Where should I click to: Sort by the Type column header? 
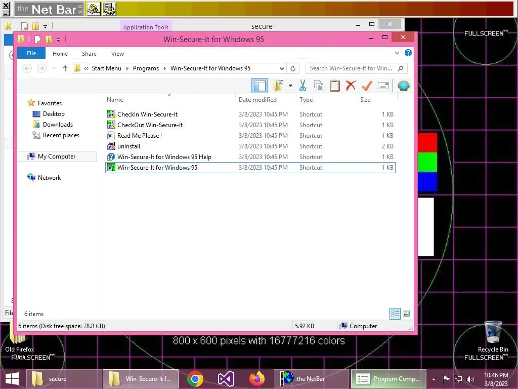tap(306, 100)
